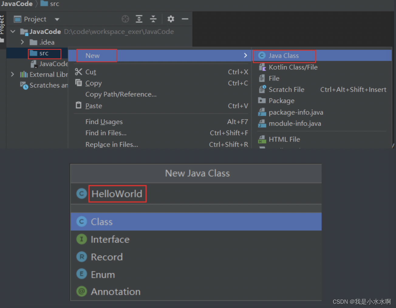The height and width of the screenshot is (308, 396).
Task: Click the Annotation type icon
Action: [x=81, y=291]
